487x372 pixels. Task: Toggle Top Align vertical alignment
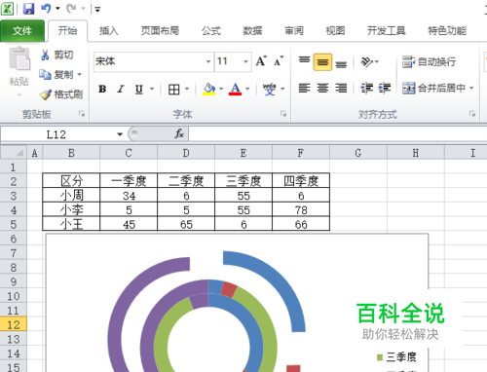coord(304,61)
